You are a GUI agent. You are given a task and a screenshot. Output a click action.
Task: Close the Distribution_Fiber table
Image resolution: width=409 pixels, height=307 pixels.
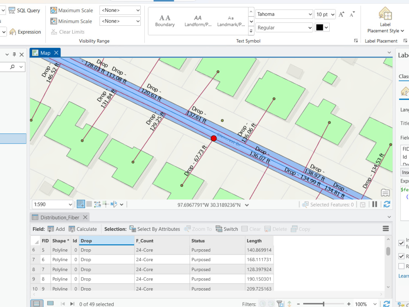pos(85,217)
